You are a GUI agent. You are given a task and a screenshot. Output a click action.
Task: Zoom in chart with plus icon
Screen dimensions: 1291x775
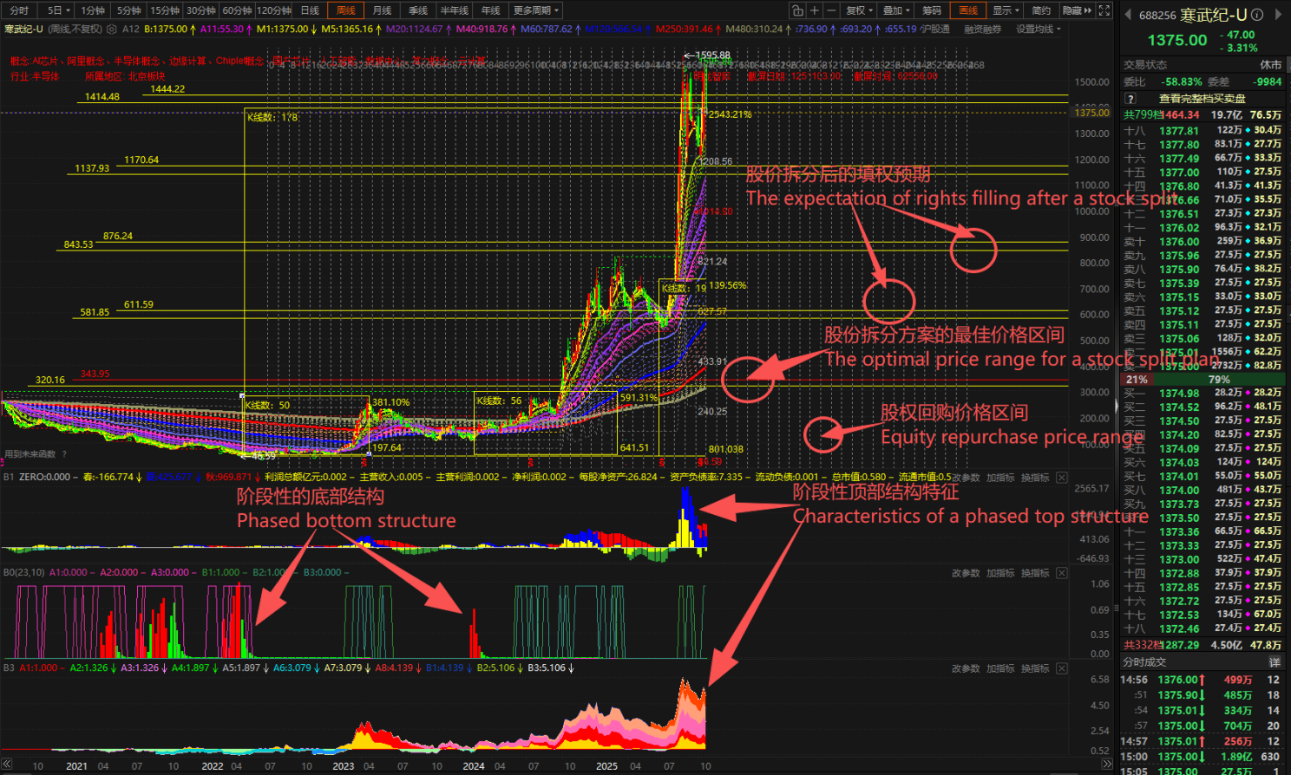pyautogui.click(x=814, y=10)
